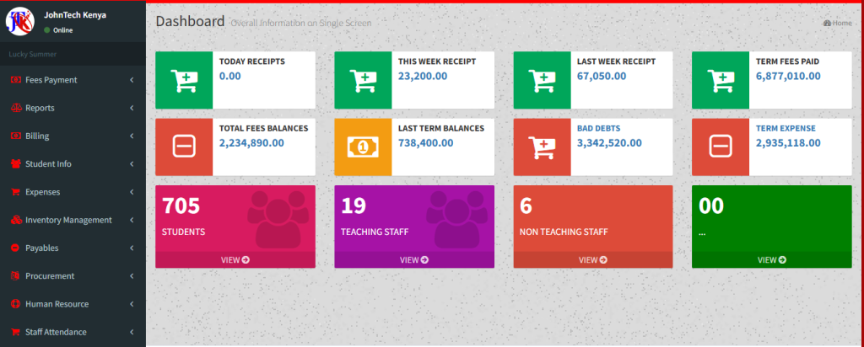The image size is (864, 347).
Task: Click the JohnTech Kenya logo avatar
Action: pos(20,21)
